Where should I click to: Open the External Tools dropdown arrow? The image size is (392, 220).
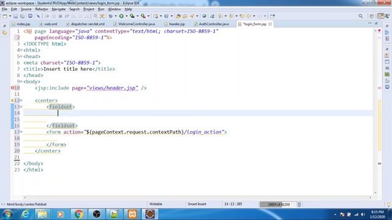click(148, 16)
